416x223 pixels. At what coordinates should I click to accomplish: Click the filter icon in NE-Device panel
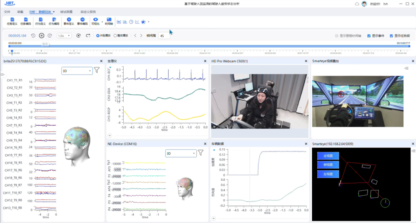tap(201, 153)
